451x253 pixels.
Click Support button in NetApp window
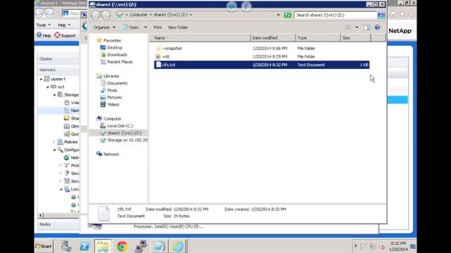point(65,35)
